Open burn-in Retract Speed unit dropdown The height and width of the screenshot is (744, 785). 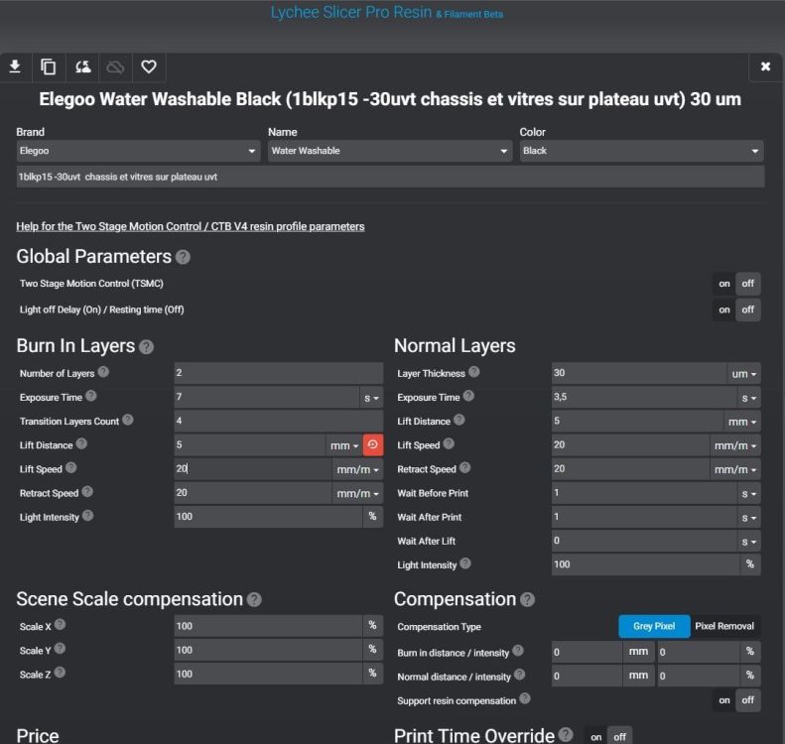[x=357, y=493]
